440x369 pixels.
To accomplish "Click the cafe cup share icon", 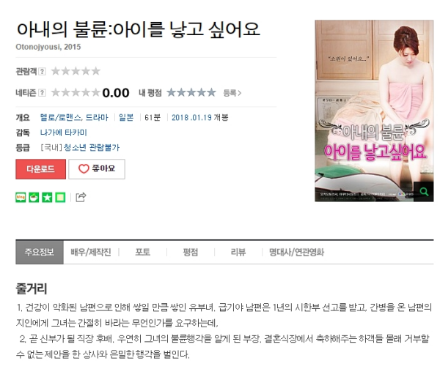I will click(x=34, y=197).
